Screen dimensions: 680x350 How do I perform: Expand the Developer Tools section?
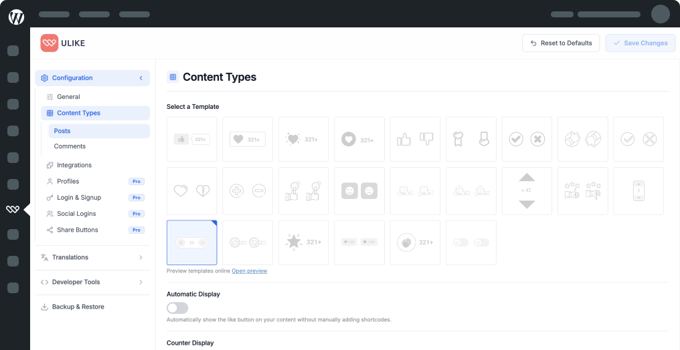92,282
